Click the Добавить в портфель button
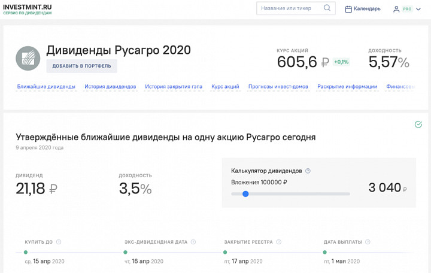 (81, 66)
